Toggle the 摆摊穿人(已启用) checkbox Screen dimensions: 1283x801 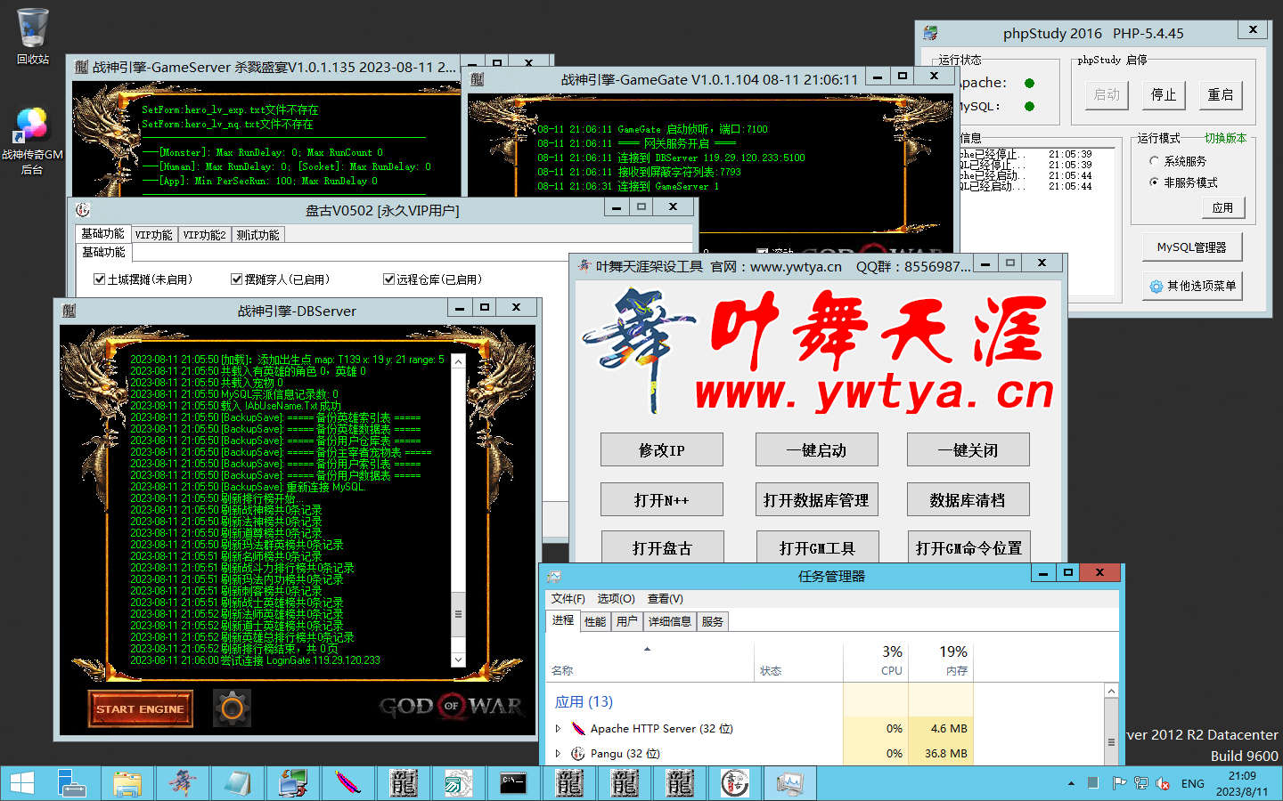coord(237,279)
